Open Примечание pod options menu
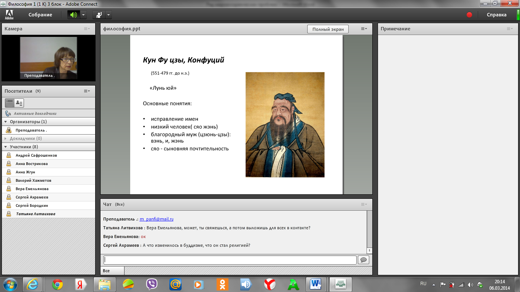The height and width of the screenshot is (292, 520). (x=510, y=29)
